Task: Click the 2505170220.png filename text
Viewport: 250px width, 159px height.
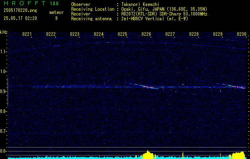Action: point(20,11)
